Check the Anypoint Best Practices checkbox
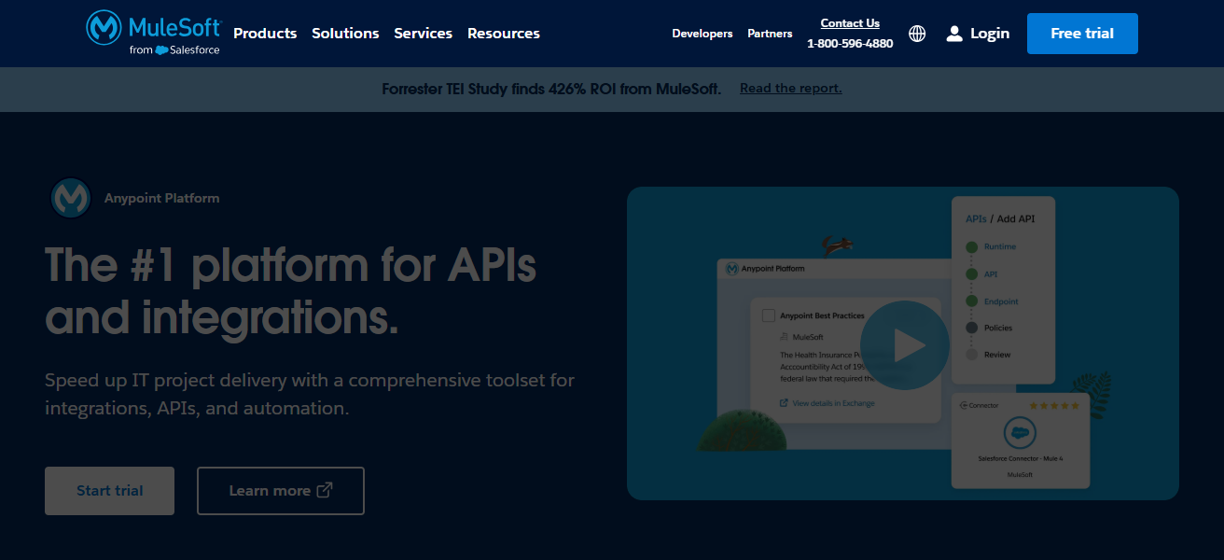This screenshot has height=560, width=1224. 768,315
